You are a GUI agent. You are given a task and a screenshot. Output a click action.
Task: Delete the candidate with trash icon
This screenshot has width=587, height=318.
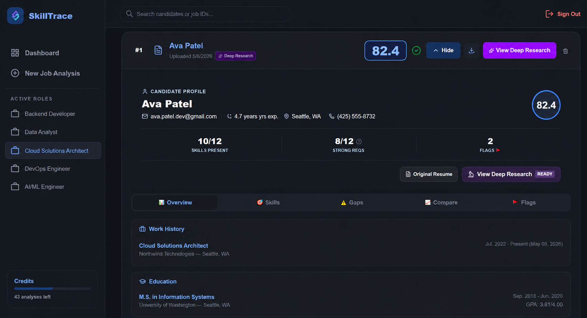coord(565,51)
